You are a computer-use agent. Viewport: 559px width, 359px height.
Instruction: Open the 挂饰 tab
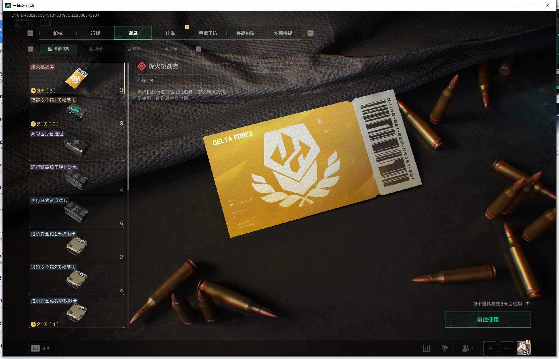click(x=170, y=33)
